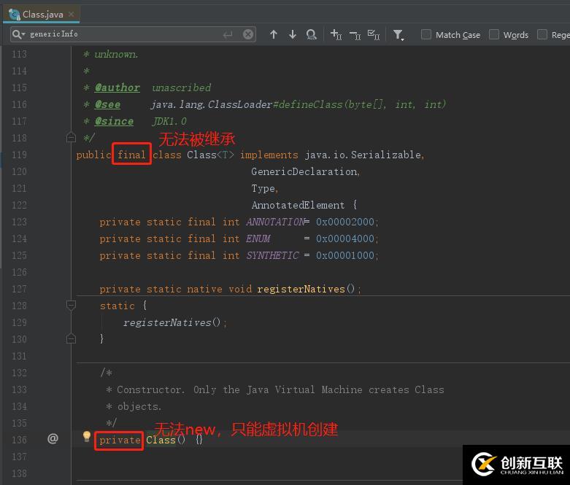Open the search filter funnel dropdown
Screen dimensions: 570x485
click(x=398, y=35)
